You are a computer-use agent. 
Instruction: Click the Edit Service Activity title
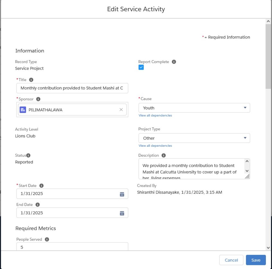[x=136, y=9]
